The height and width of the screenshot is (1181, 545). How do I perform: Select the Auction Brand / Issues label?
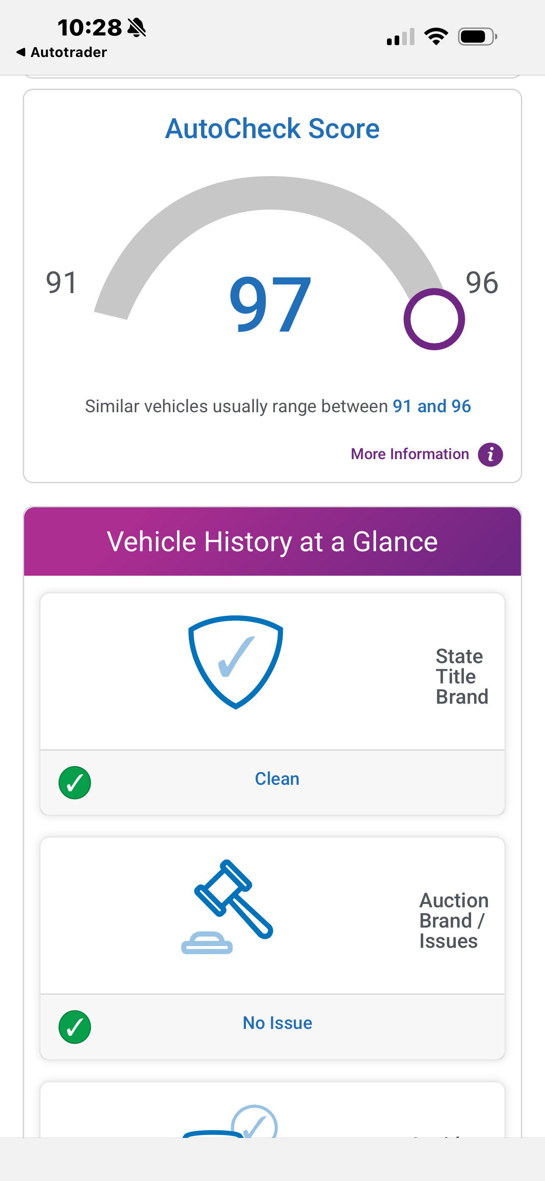click(454, 920)
